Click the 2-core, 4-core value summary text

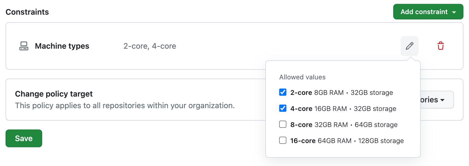150,46
